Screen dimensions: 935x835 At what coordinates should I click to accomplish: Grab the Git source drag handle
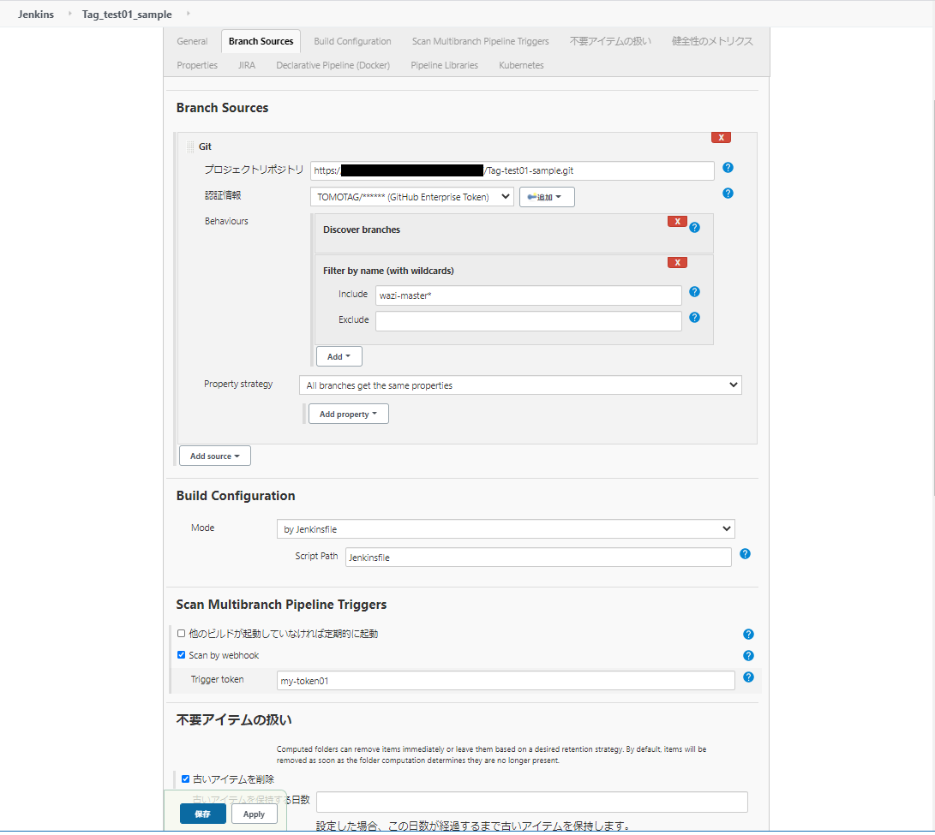tap(190, 146)
